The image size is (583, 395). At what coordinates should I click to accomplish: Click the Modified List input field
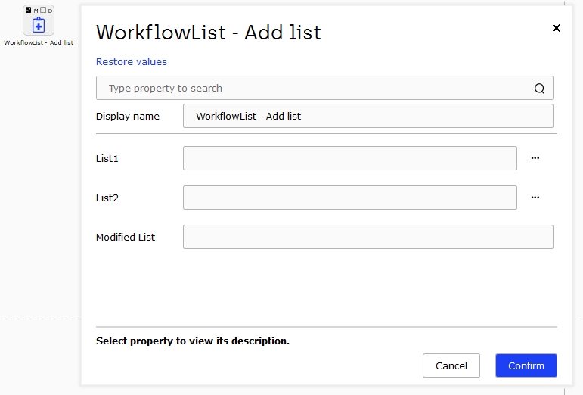tap(368, 237)
